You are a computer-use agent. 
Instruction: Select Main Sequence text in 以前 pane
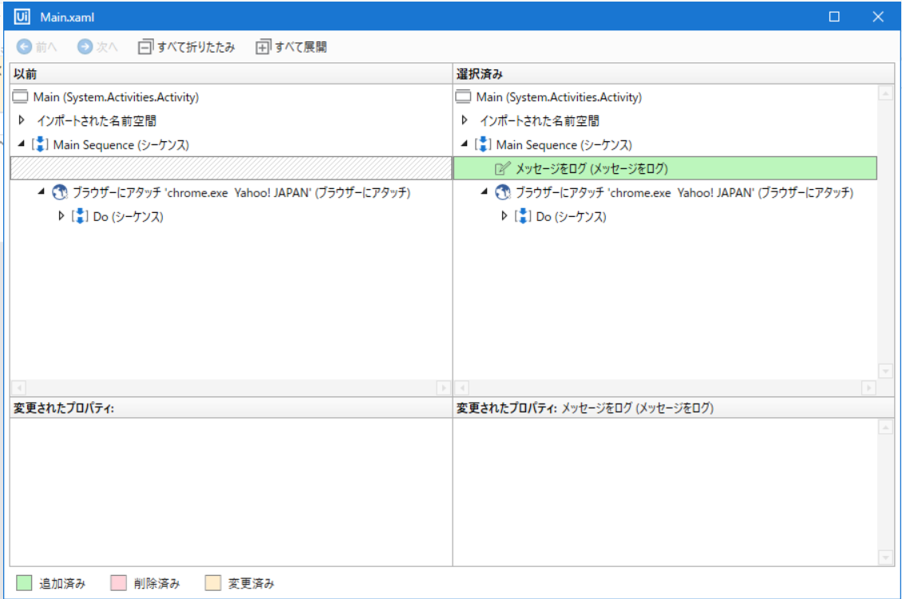pyautogui.click(x=121, y=145)
